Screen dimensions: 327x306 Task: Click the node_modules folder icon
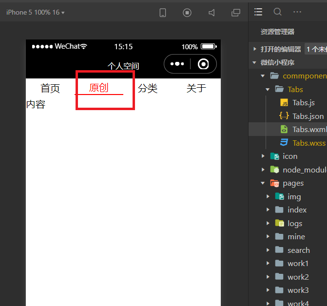275,170
